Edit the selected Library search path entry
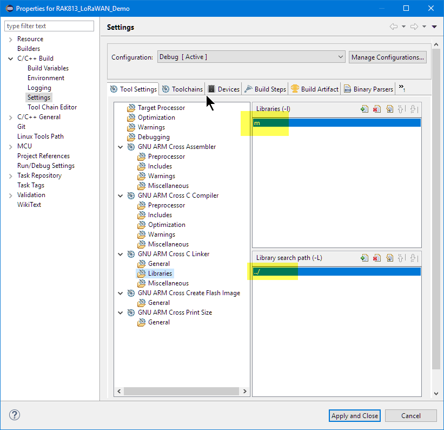 (x=389, y=258)
